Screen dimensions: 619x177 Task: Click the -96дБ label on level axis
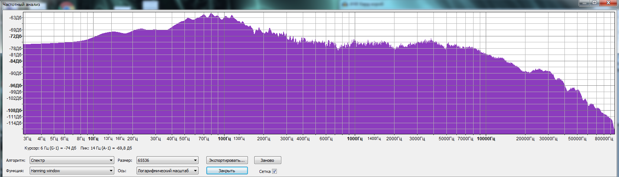coord(16,86)
